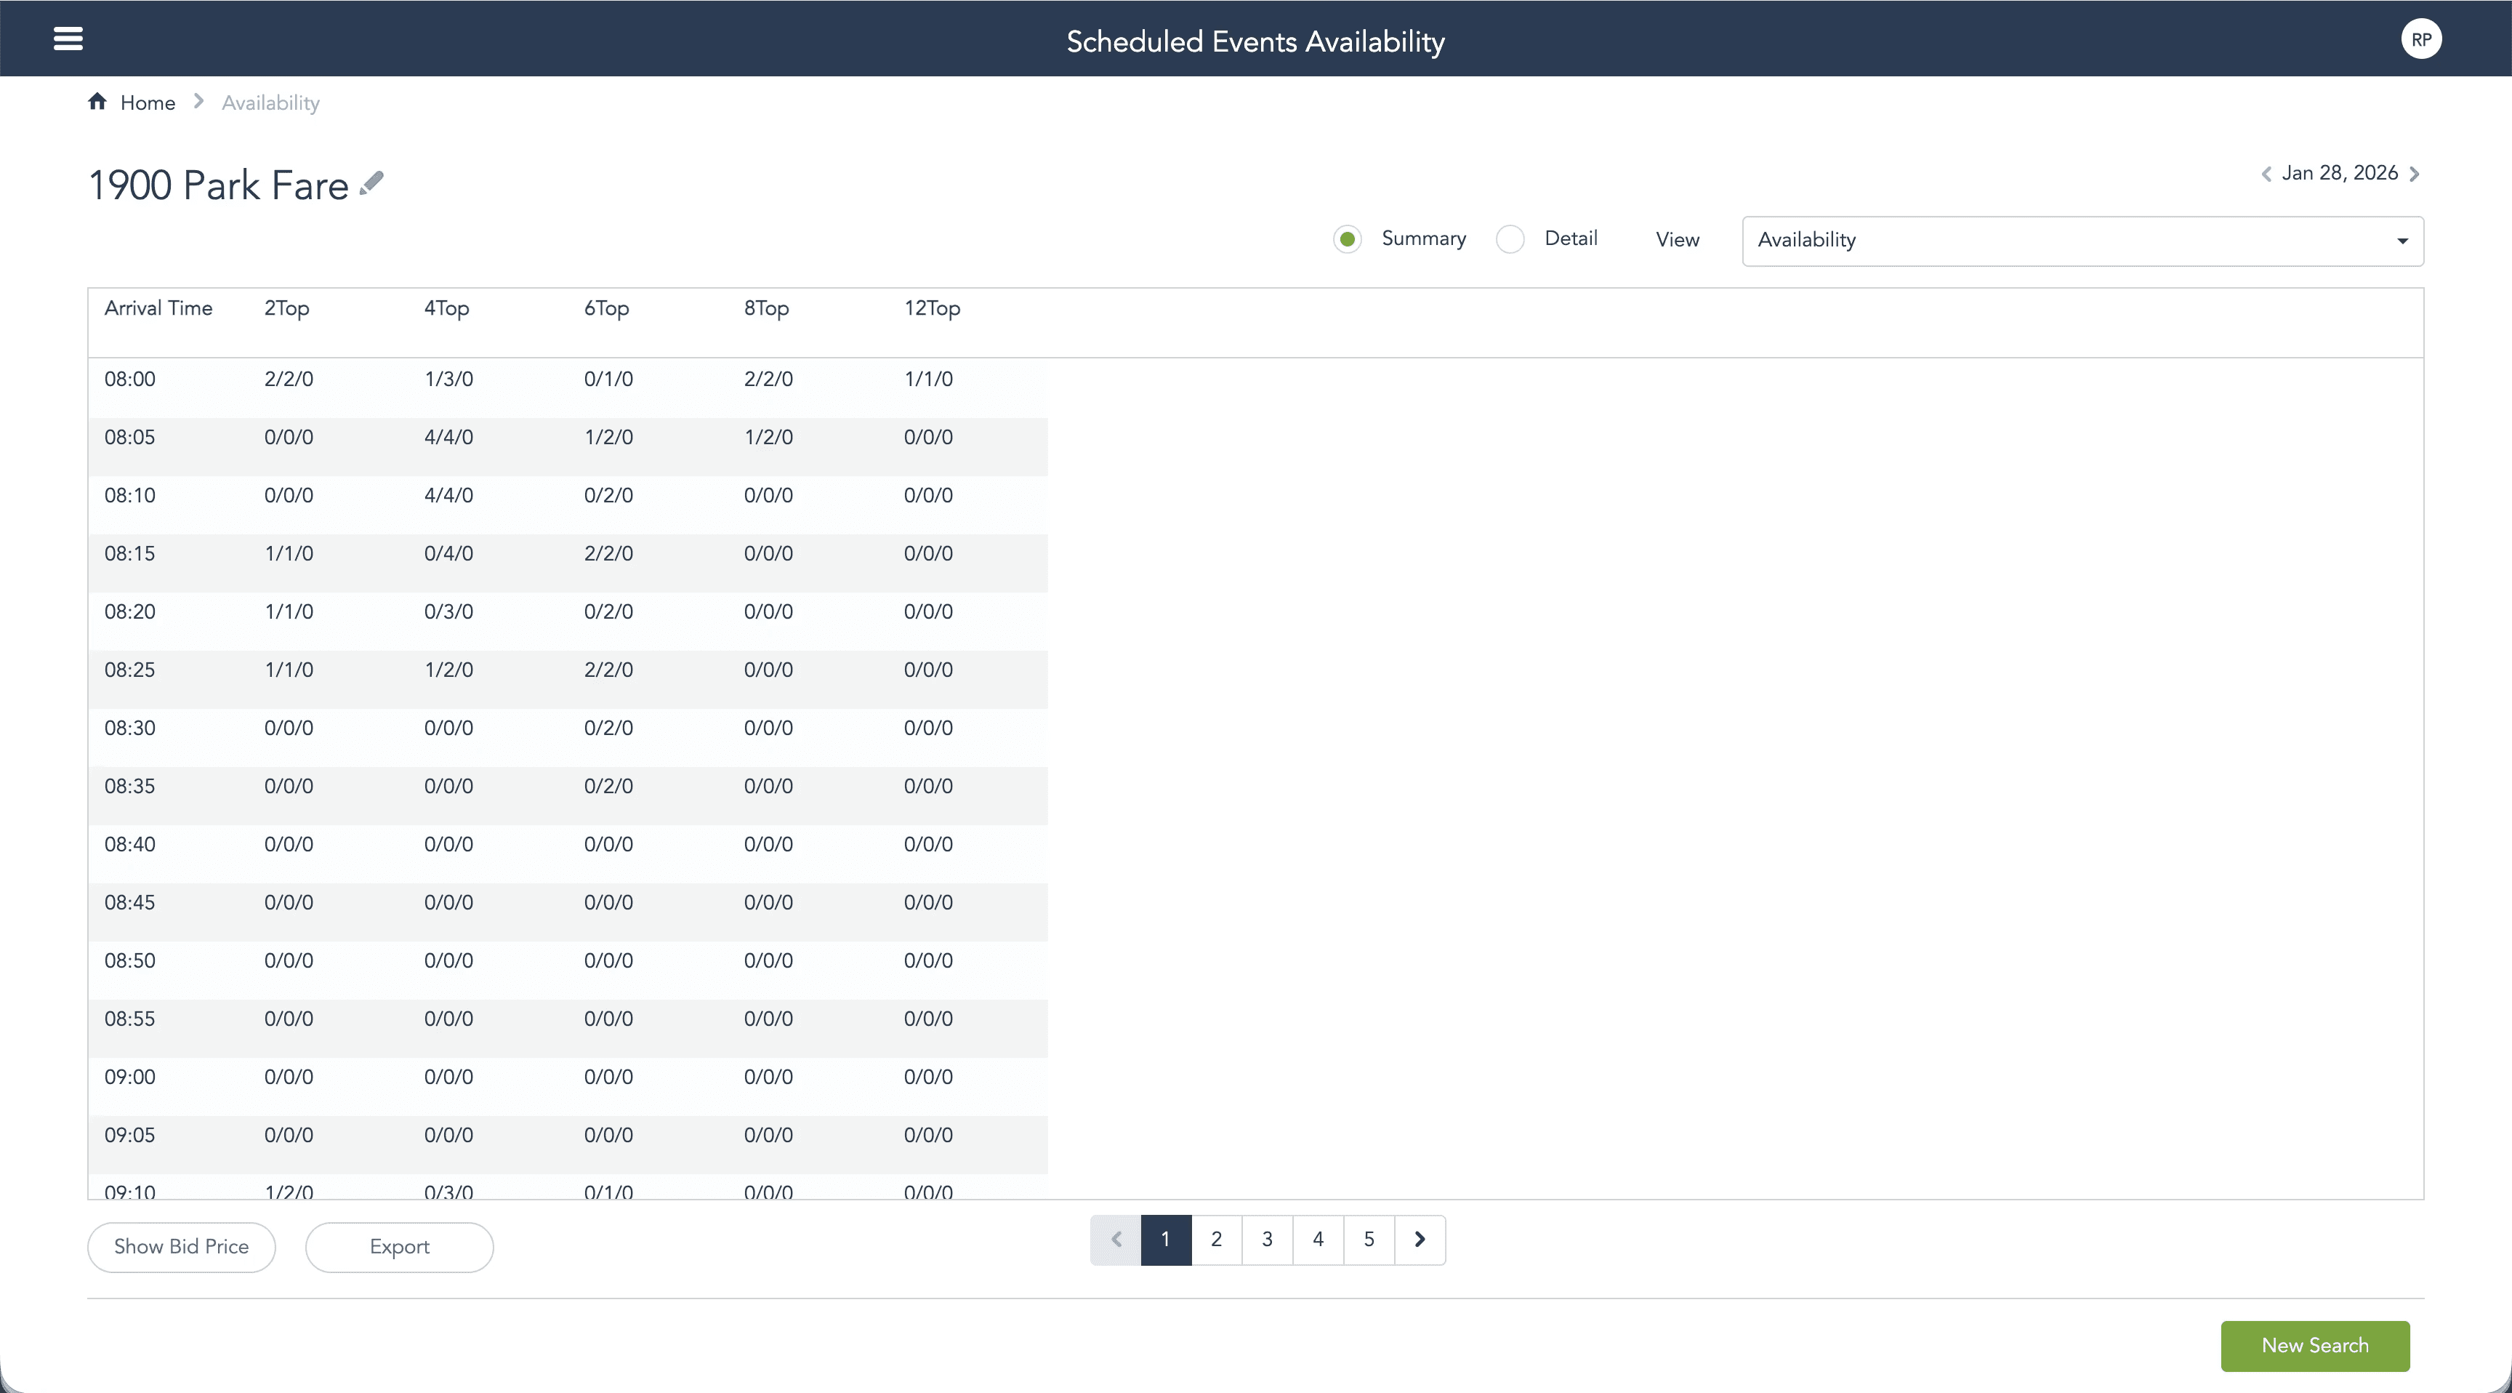Screen dimensions: 2512x1393
Task: Navigate to the Home breadcrumb link
Action: [148, 102]
